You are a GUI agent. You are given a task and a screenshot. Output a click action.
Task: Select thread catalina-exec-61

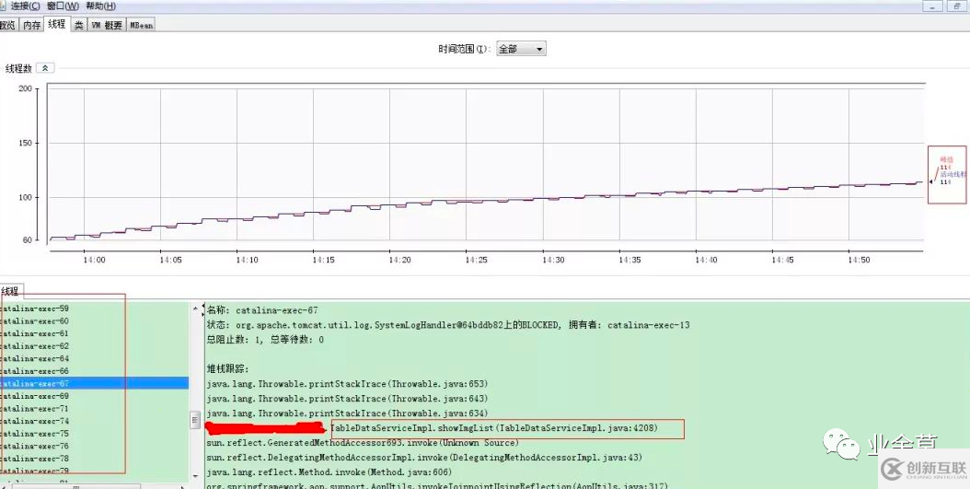click(94, 333)
